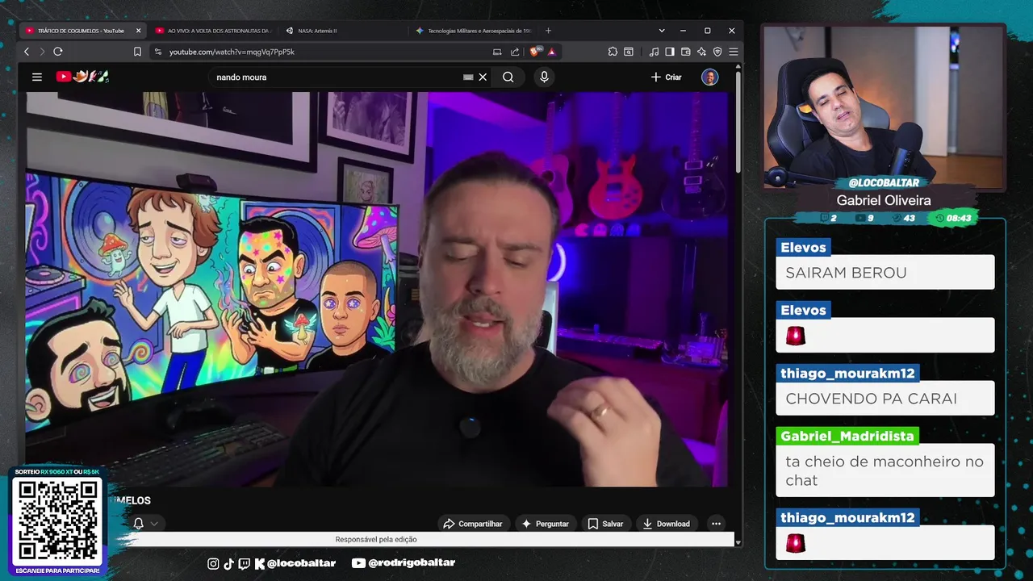This screenshot has height=581, width=1033.
Task: Click the scrollbar down arrow
Action: (x=738, y=543)
